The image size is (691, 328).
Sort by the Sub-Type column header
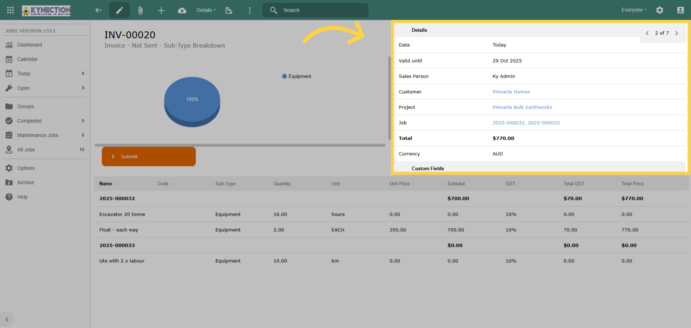(225, 184)
